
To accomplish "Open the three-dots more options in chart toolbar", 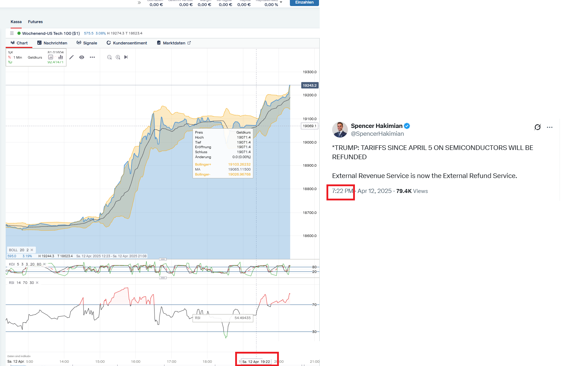I will (x=92, y=57).
